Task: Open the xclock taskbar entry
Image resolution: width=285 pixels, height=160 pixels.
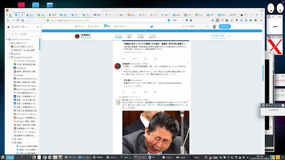Action: (167, 157)
